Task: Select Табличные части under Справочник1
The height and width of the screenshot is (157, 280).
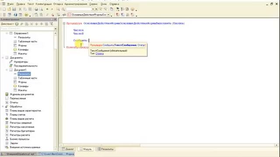Action: [28, 41]
